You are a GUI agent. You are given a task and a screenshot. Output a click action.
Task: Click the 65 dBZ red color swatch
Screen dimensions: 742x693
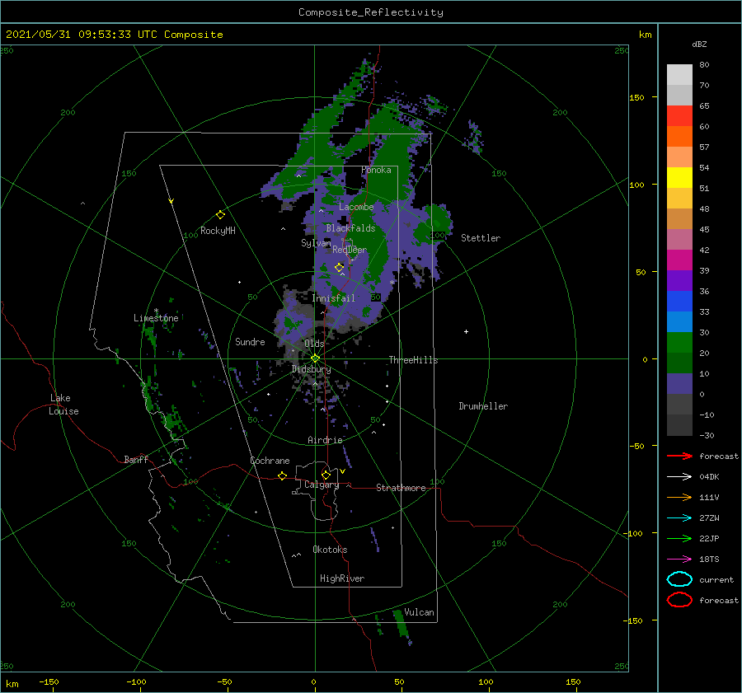point(679,115)
